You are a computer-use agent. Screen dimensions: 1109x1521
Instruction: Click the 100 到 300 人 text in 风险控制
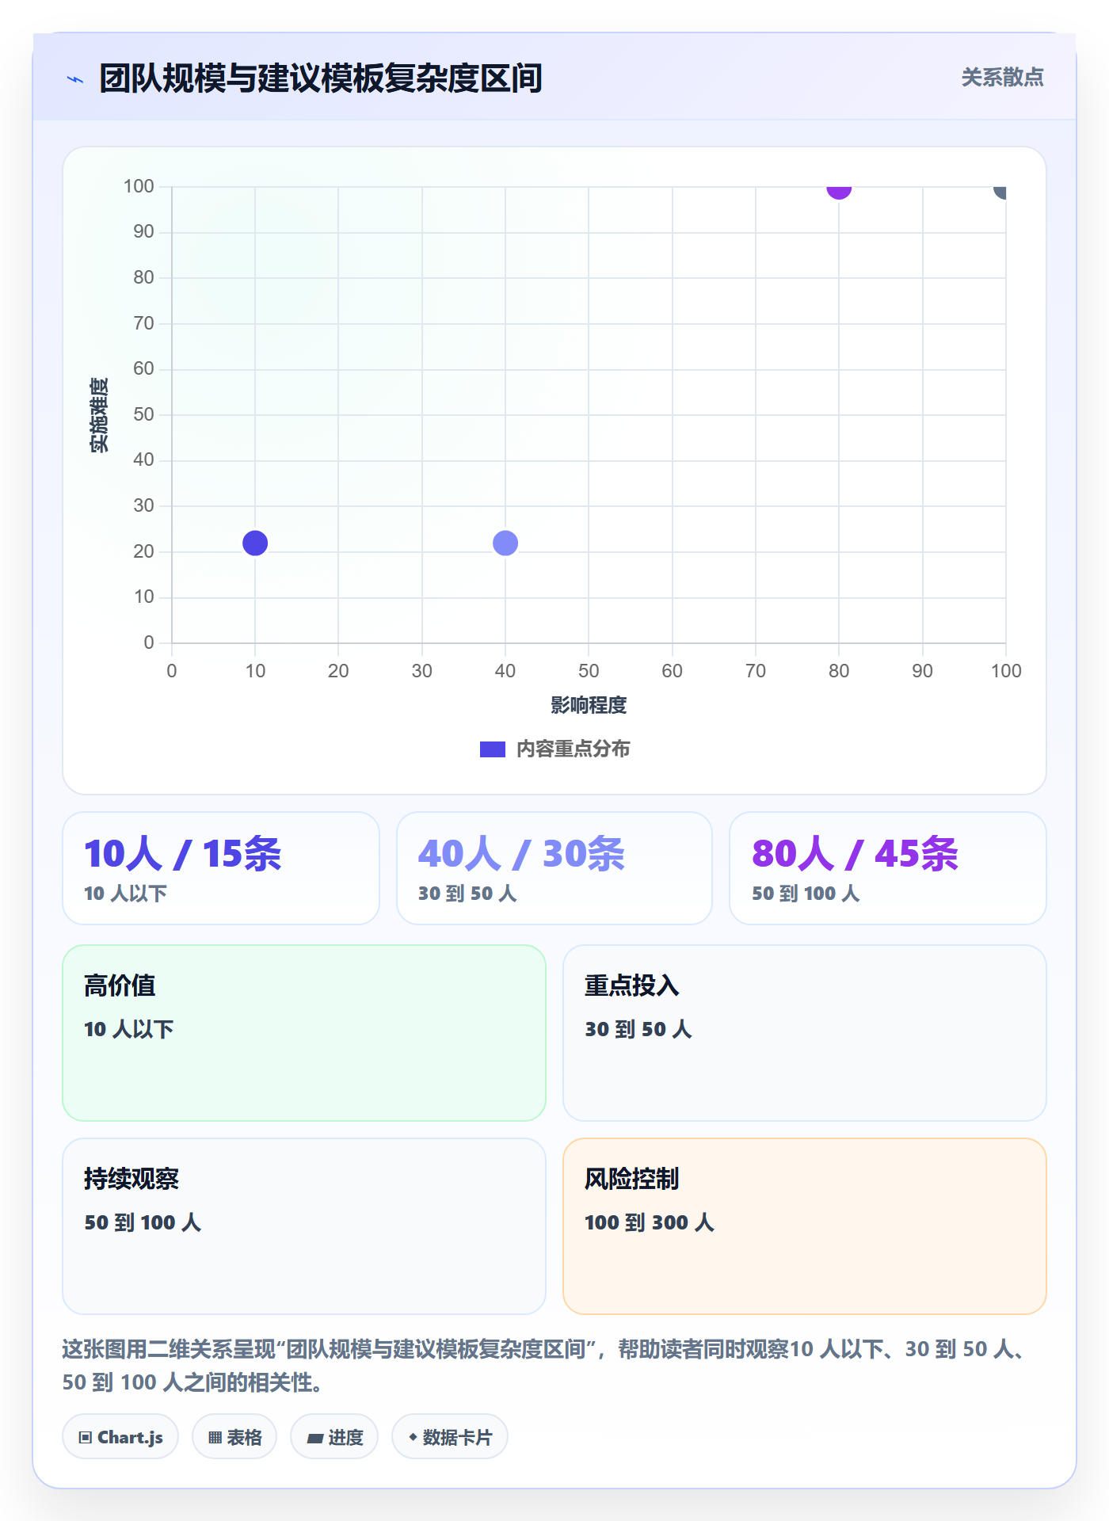[x=650, y=1222]
